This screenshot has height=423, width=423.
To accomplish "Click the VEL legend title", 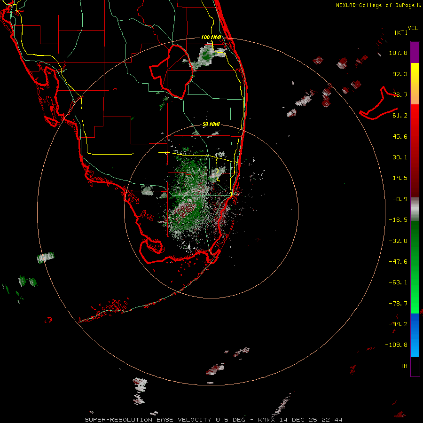I will [x=413, y=28].
